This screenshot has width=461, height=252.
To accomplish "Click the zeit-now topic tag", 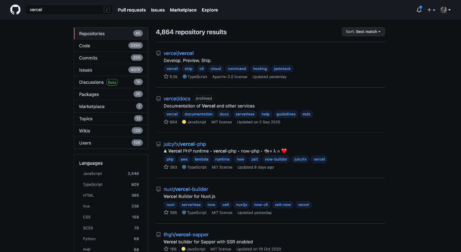I will tap(283, 205).
